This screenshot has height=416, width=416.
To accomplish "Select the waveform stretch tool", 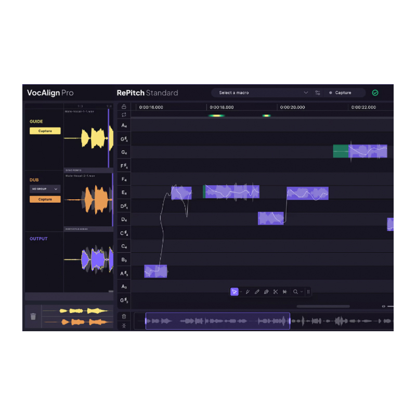I will point(285,292).
